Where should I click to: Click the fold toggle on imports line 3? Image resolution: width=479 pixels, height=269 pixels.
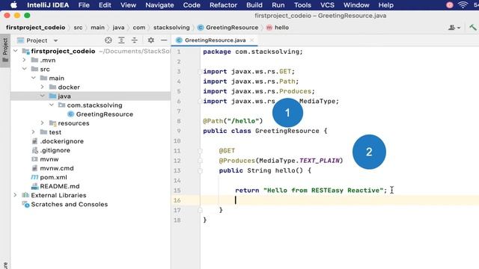click(x=200, y=72)
